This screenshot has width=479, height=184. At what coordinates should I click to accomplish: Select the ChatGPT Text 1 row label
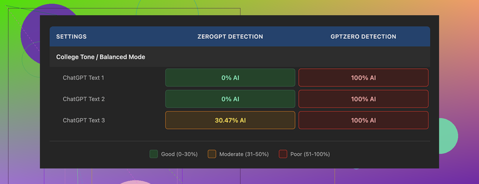tap(83, 78)
